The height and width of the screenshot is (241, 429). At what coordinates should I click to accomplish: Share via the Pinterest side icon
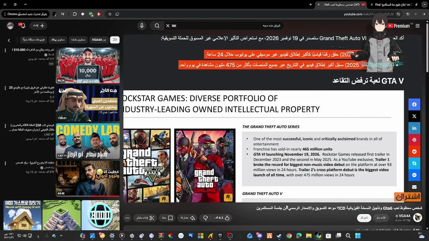click(x=414, y=140)
